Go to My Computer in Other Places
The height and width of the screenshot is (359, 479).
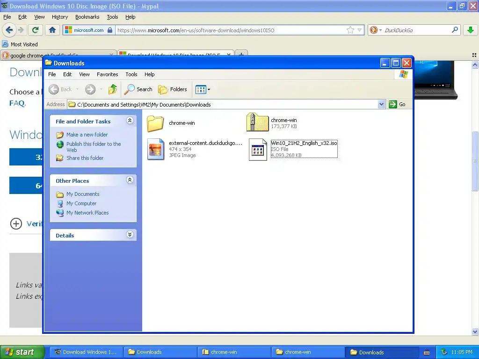(x=81, y=203)
